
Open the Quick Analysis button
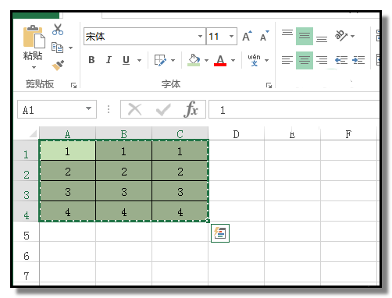pyautogui.click(x=220, y=233)
